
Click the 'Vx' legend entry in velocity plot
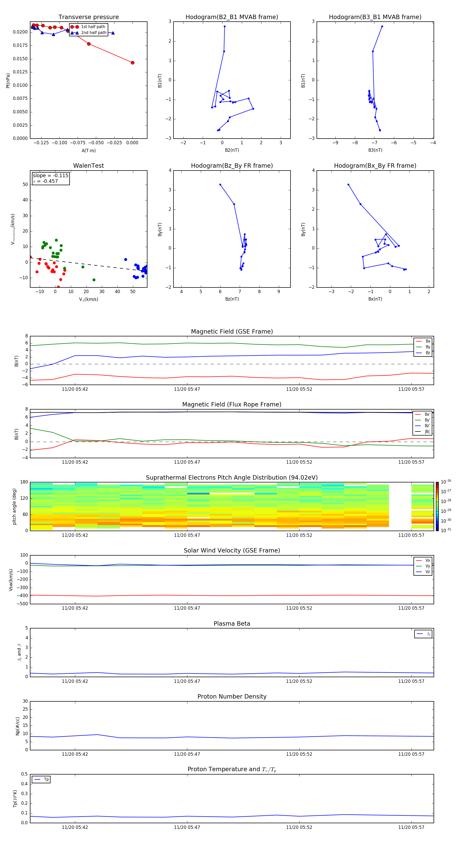423,560
